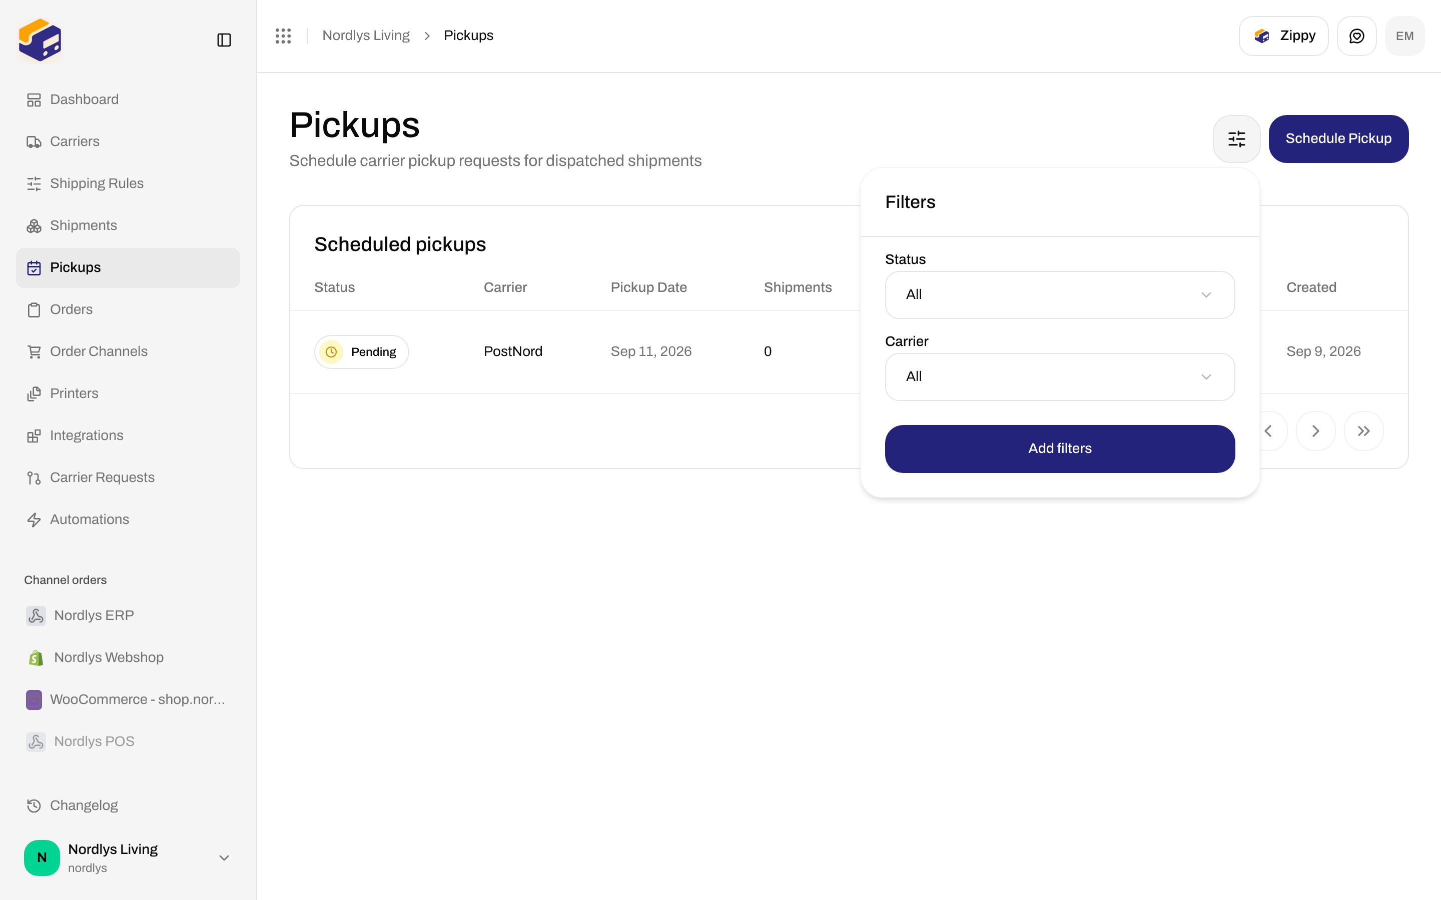Click created date Sep 9, 2026
Viewport: 1441px width, 900px height.
click(1323, 352)
